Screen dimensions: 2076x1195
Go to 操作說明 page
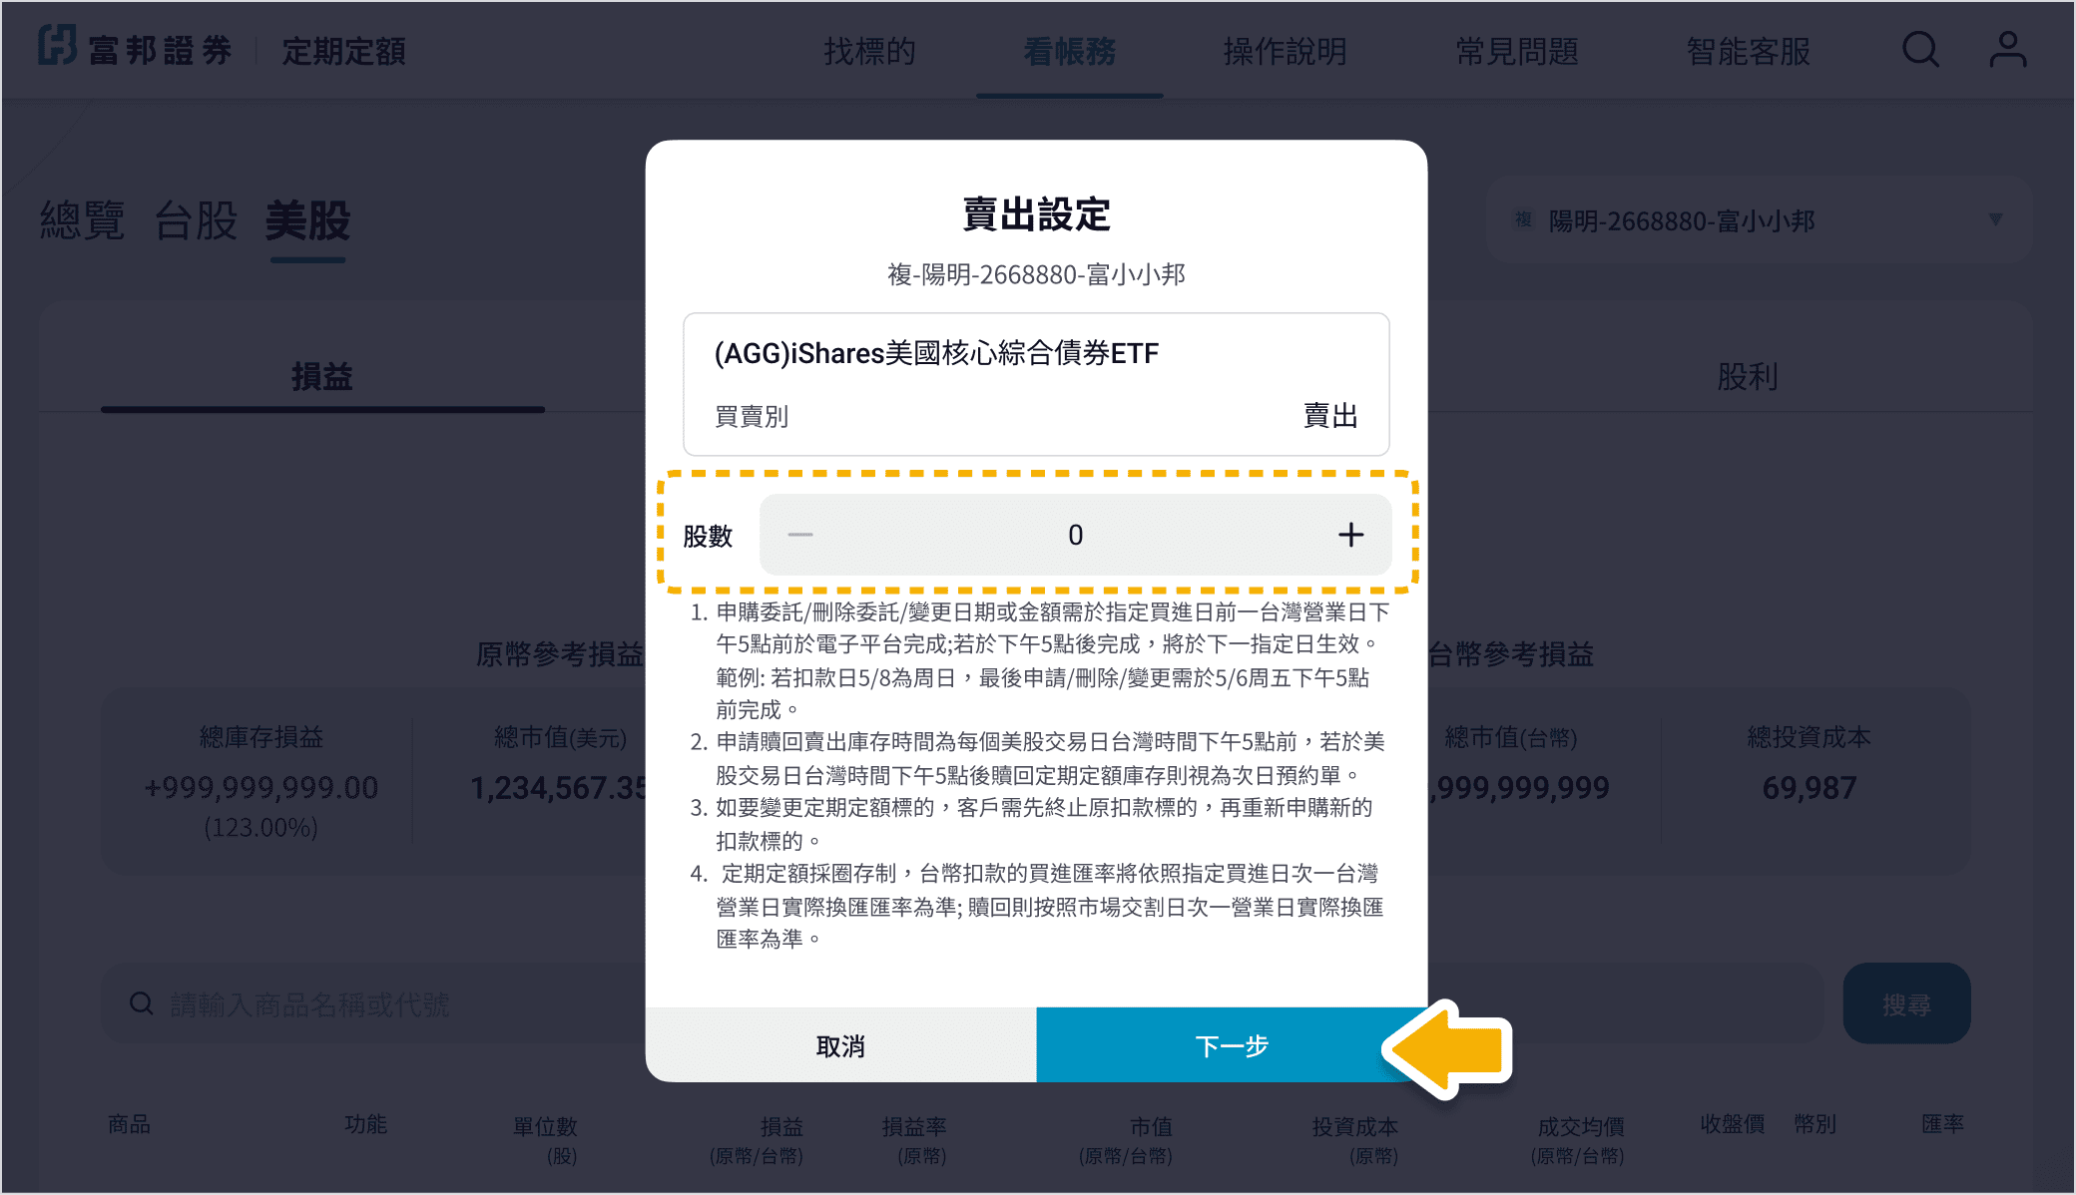(1285, 51)
